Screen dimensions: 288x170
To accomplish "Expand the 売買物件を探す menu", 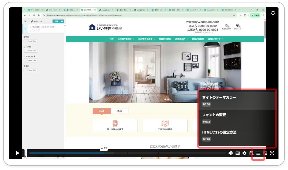I will point(147,39).
